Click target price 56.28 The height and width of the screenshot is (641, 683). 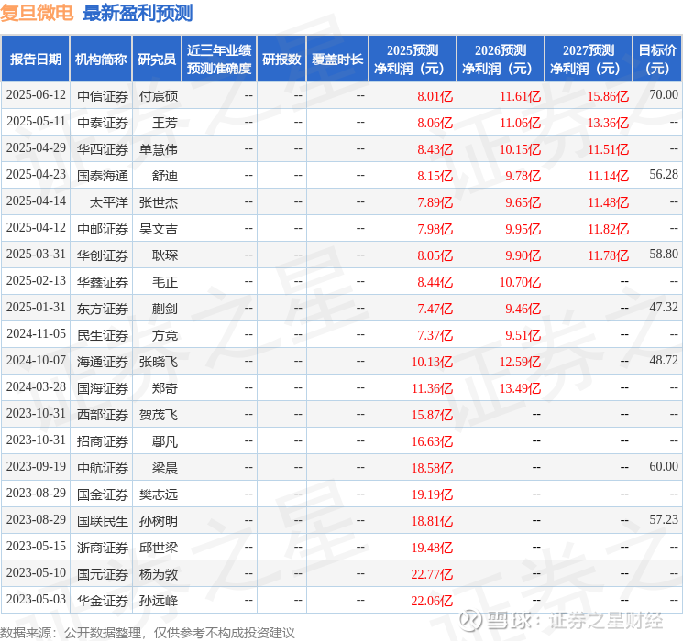(664, 174)
